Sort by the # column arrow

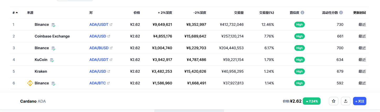pos(17,13)
